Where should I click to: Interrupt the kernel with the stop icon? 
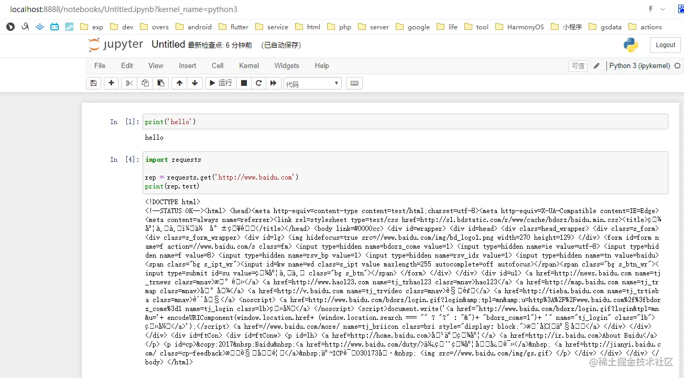click(244, 83)
